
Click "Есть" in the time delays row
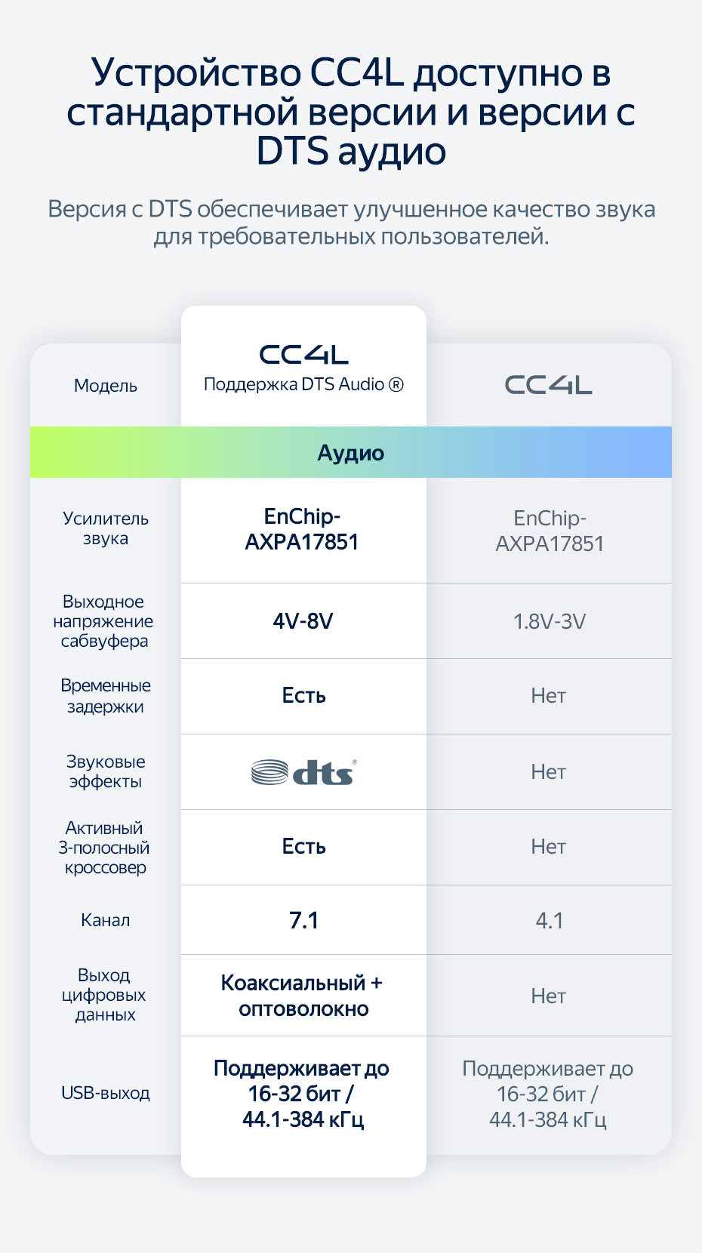point(303,695)
